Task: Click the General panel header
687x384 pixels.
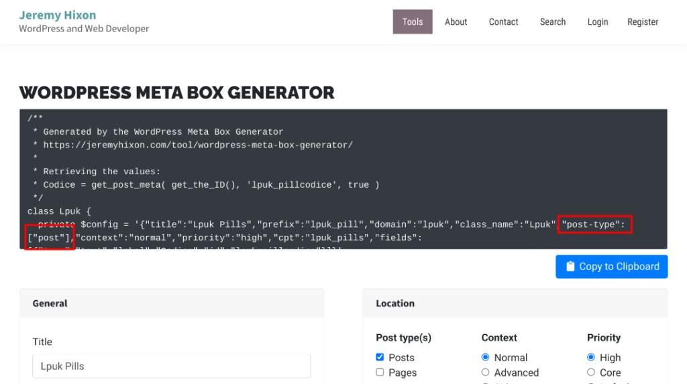Action: coord(172,304)
